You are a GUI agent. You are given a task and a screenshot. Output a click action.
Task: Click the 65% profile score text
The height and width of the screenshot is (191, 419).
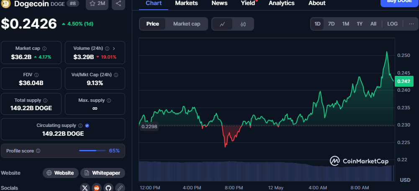pos(114,151)
